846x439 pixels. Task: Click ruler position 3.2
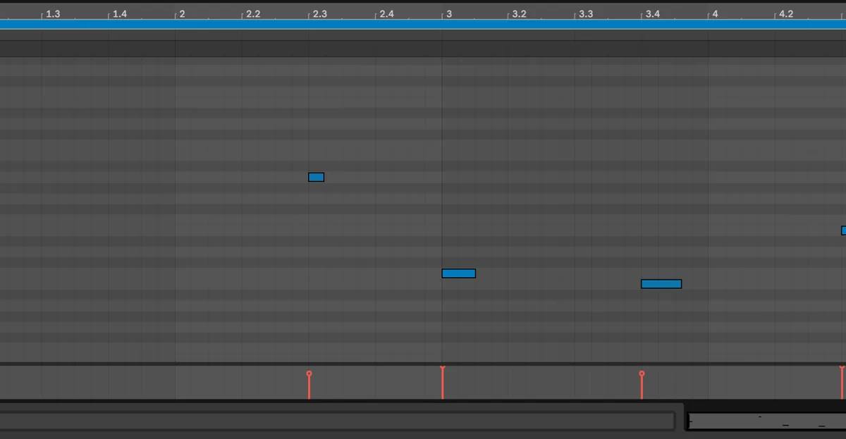(x=520, y=14)
